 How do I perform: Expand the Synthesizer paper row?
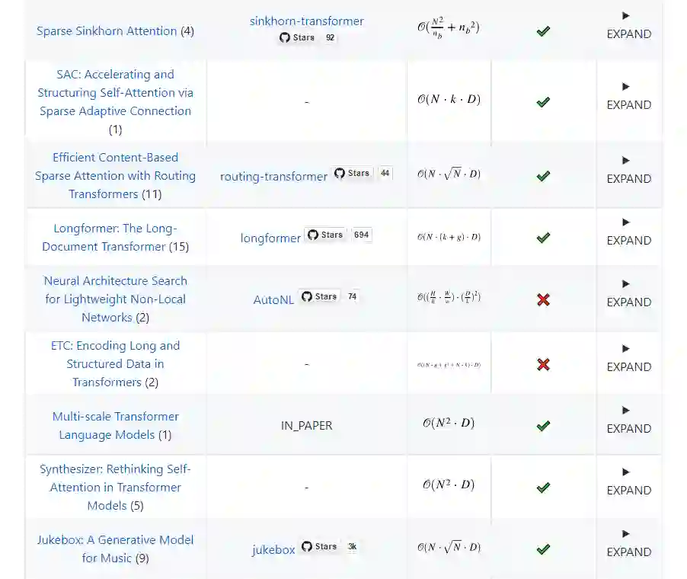[x=628, y=481]
